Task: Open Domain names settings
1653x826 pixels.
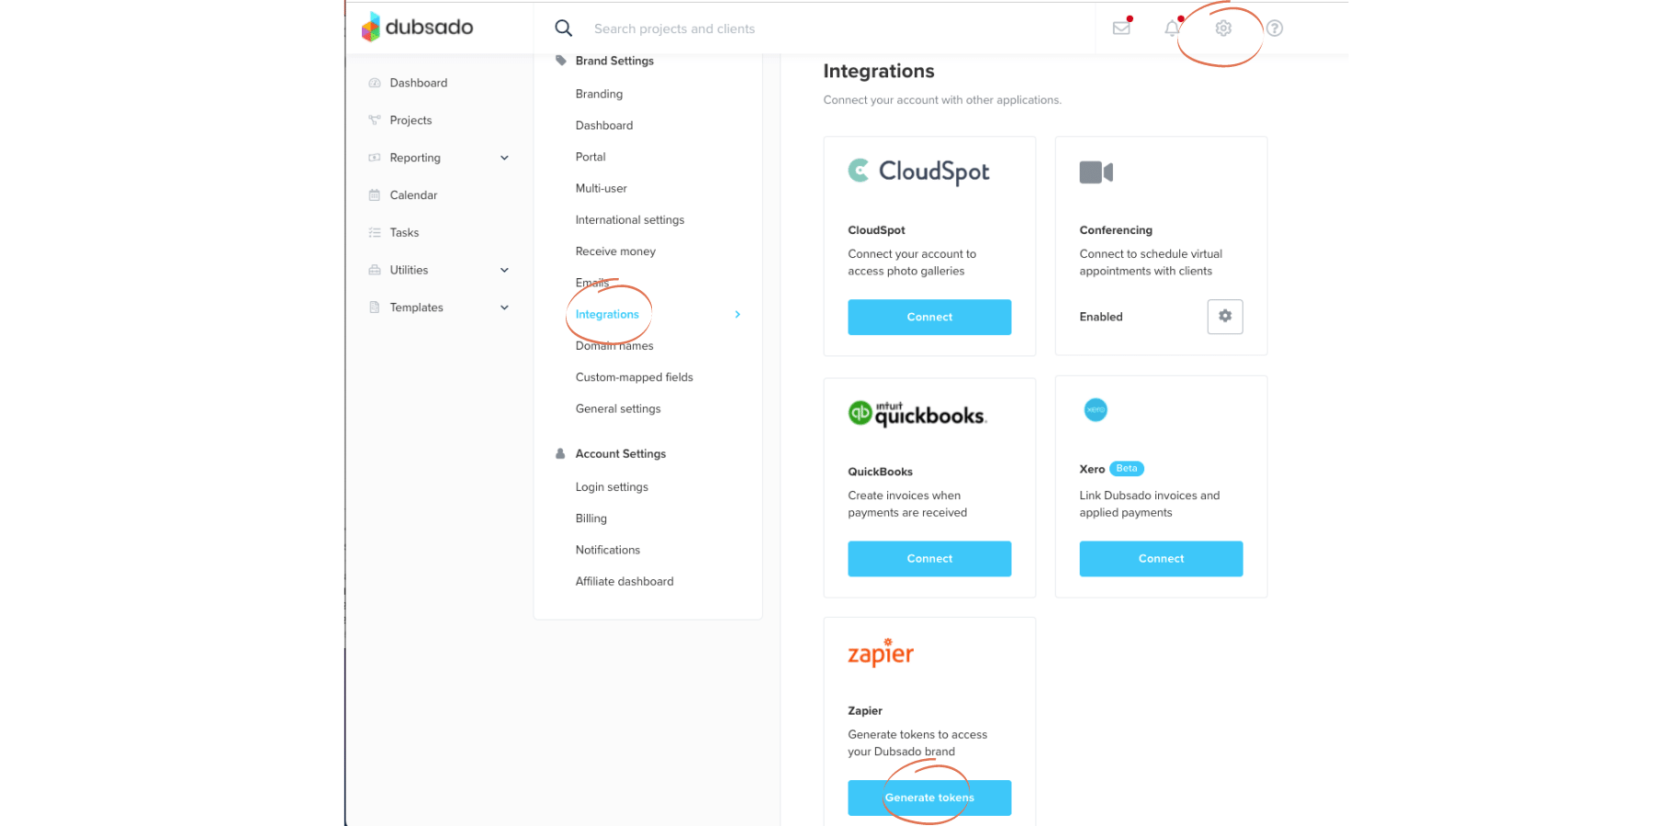Action: coord(614,346)
